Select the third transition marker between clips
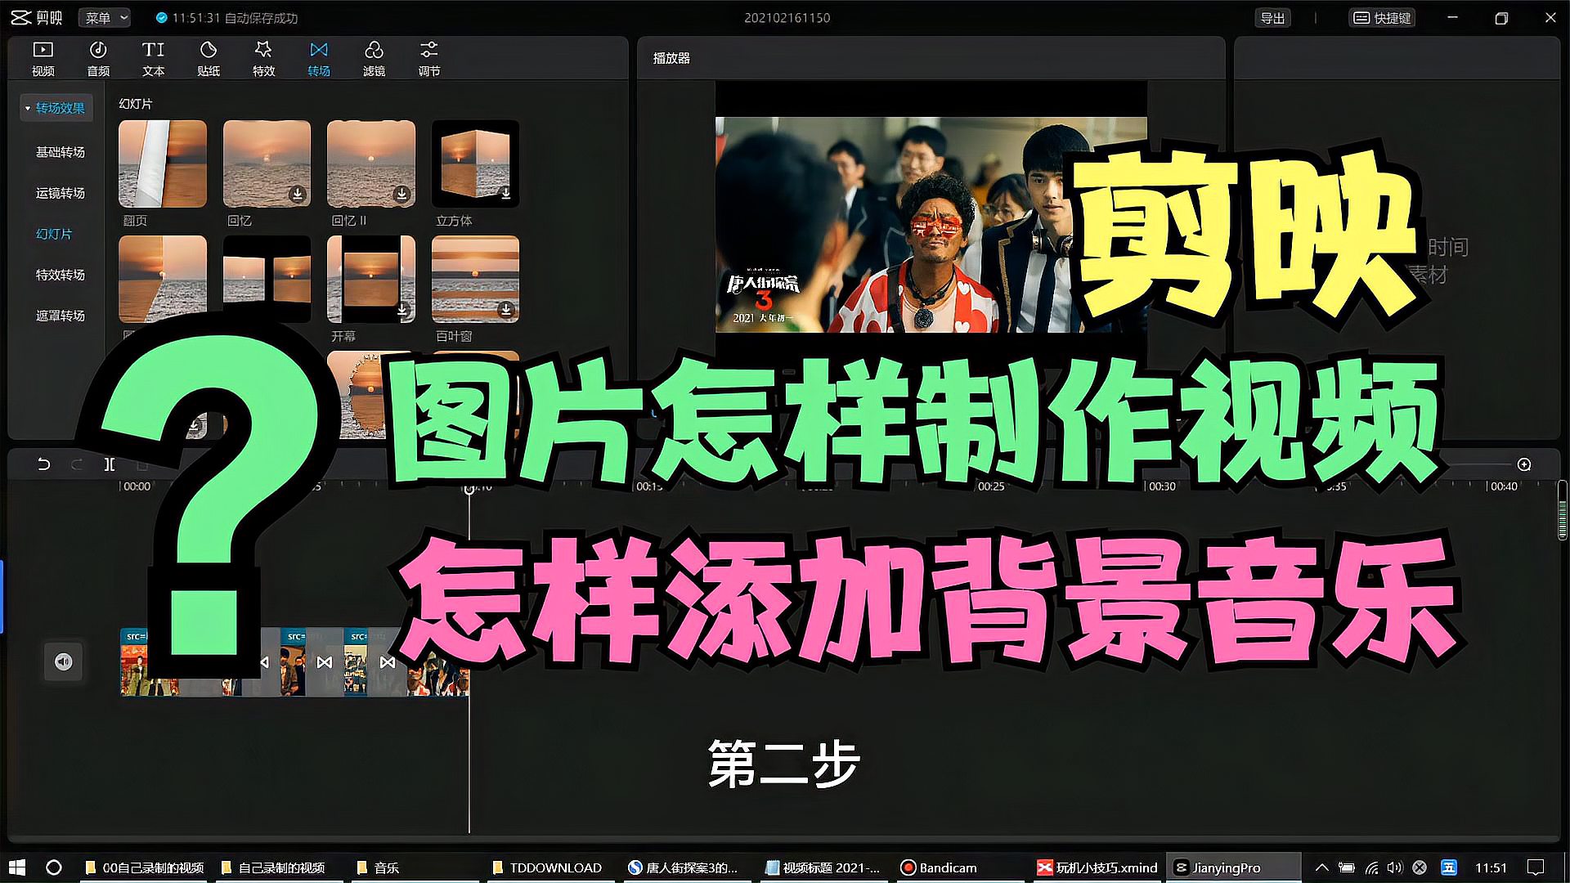Image resolution: width=1570 pixels, height=883 pixels. 388,662
